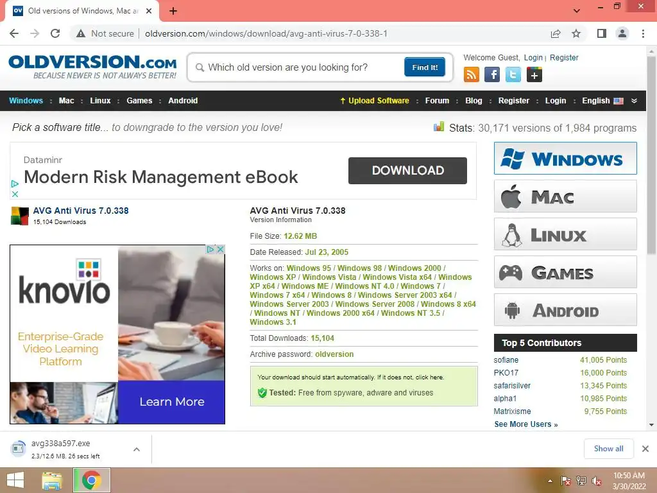This screenshot has height=493, width=657.
Task: Open the Linux category sidebar button
Action: click(565, 234)
